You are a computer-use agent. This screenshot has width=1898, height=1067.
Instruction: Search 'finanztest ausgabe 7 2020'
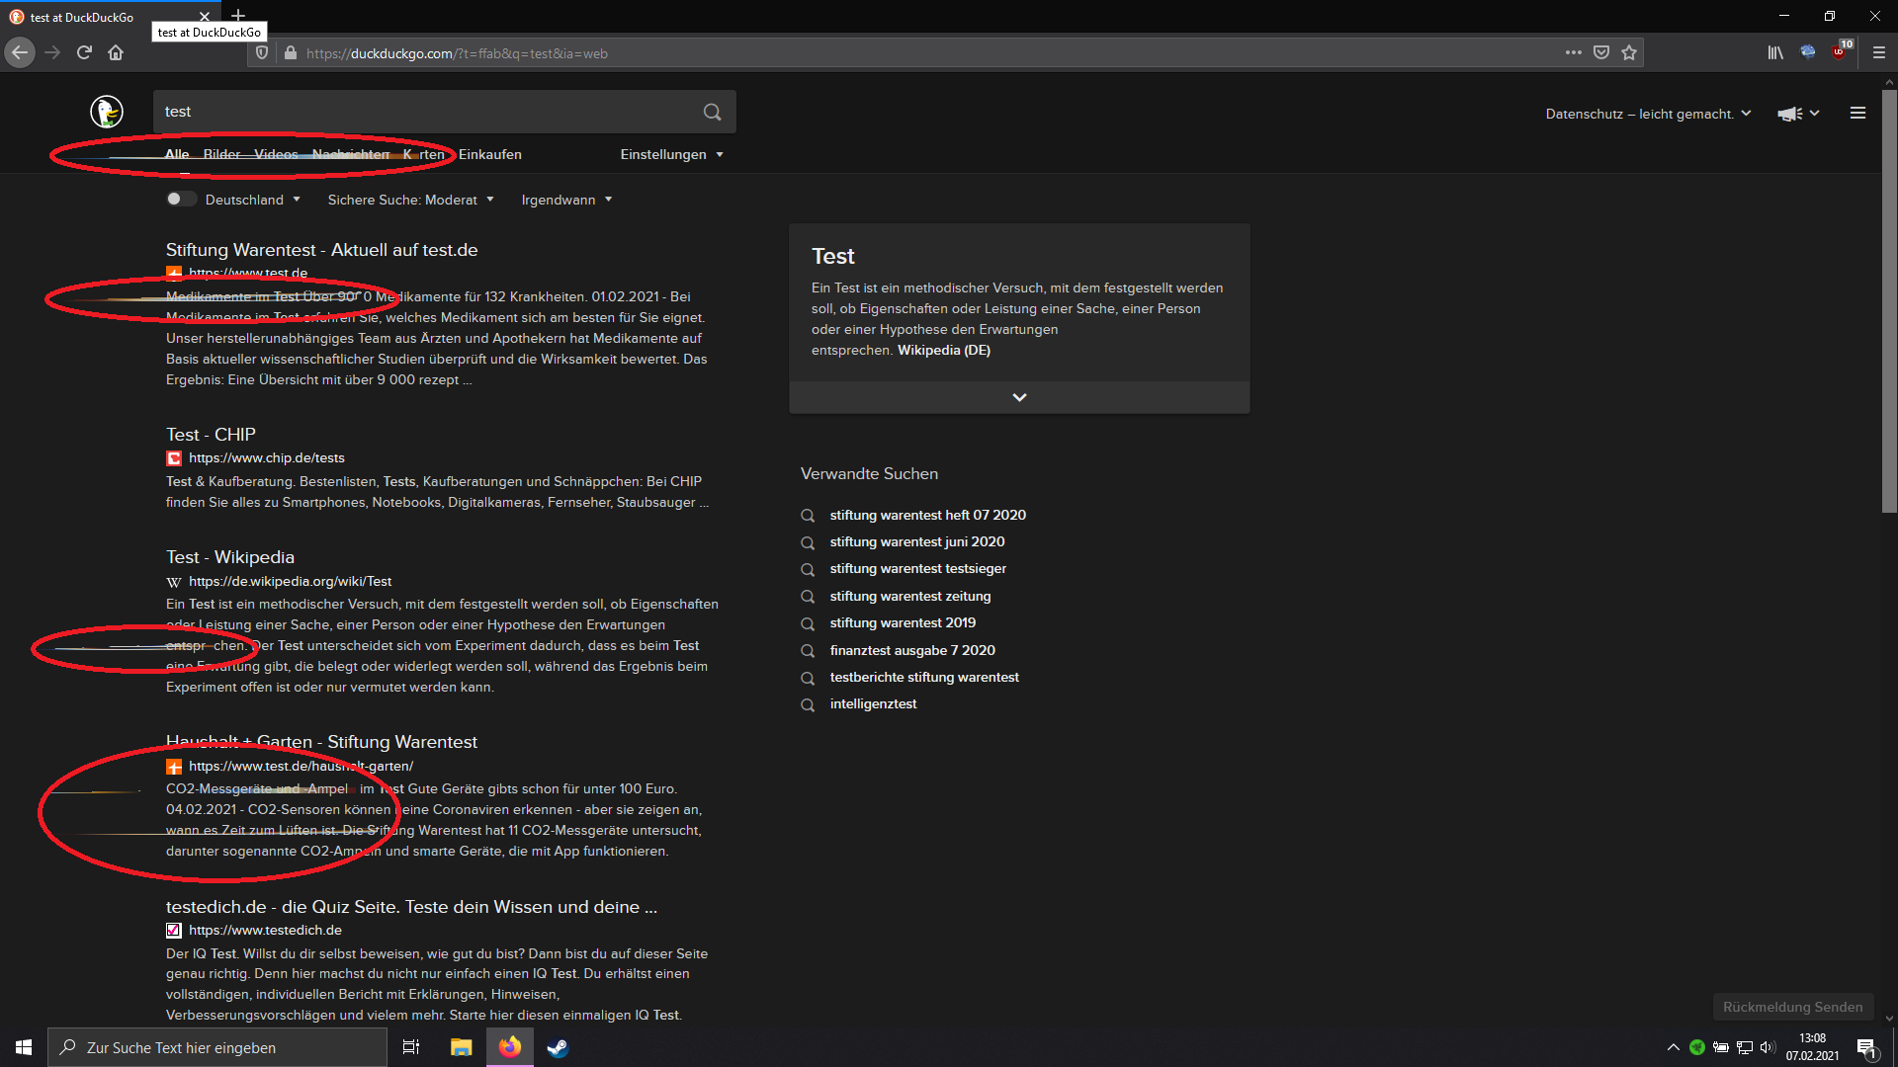pyautogui.click(x=912, y=650)
